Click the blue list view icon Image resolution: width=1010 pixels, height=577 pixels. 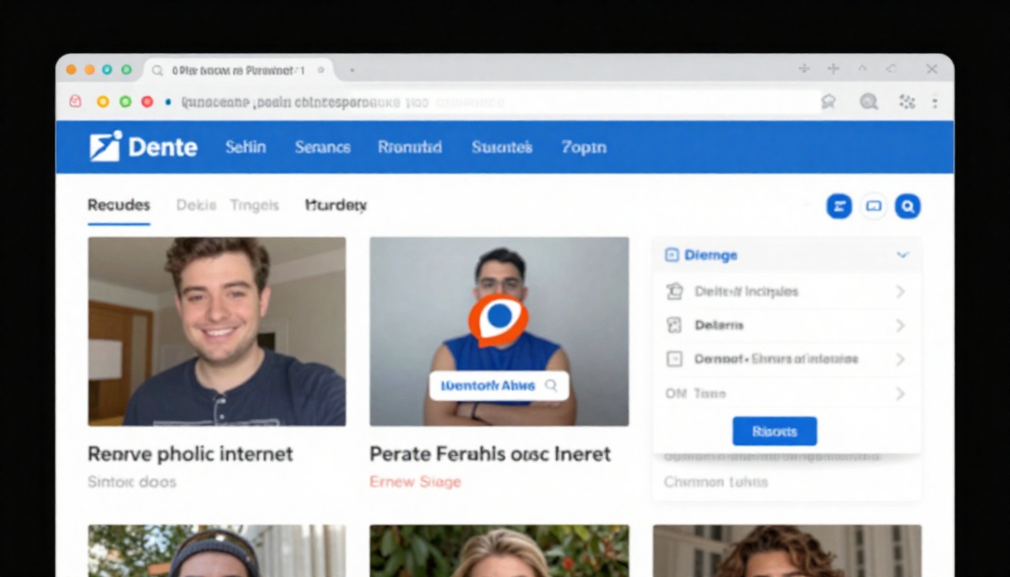tap(839, 206)
